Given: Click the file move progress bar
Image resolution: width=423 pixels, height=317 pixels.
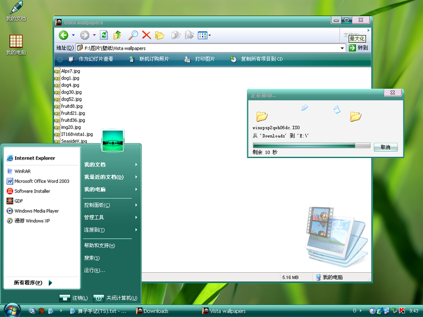Looking at the screenshot, I should [x=311, y=145].
